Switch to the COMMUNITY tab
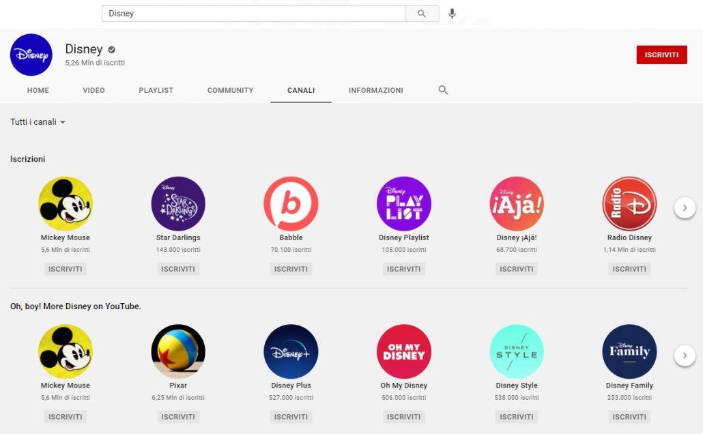Screen dimensions: 703x434 pos(231,90)
